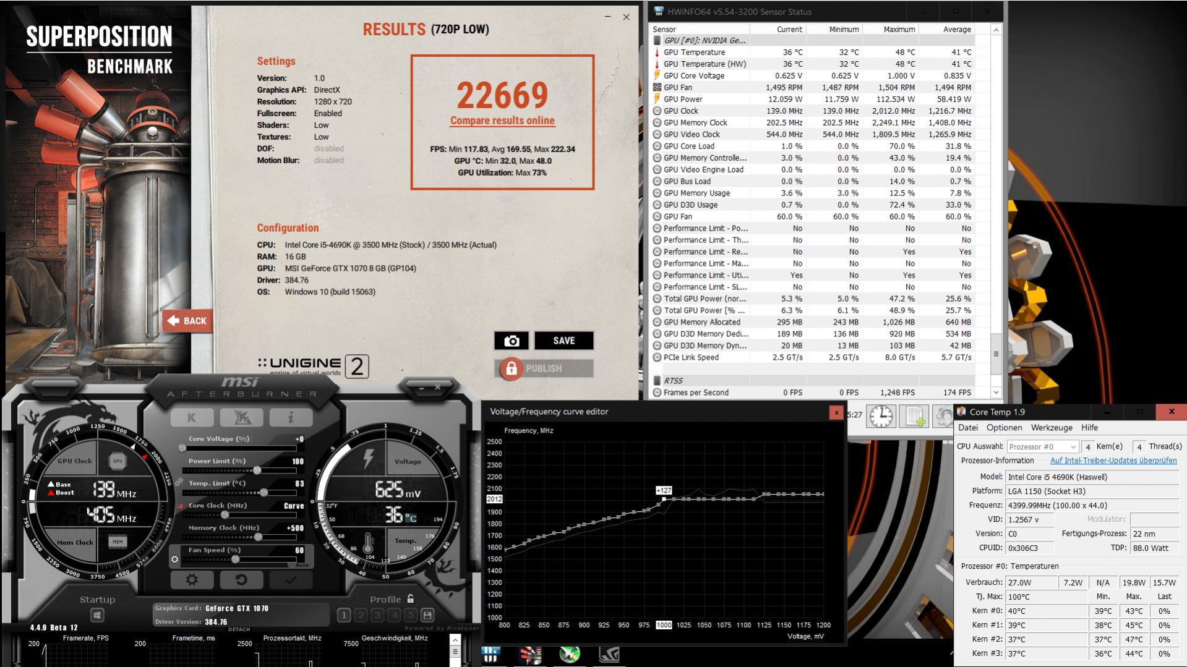Open the Datei menu in Core Temp
This screenshot has width=1187, height=667.
[x=968, y=427]
